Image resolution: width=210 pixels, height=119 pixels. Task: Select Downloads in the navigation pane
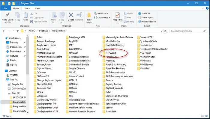[16, 51]
